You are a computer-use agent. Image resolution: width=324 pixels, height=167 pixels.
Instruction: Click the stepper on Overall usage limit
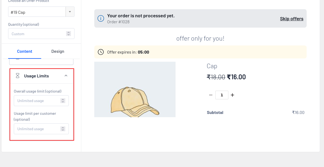click(63, 101)
